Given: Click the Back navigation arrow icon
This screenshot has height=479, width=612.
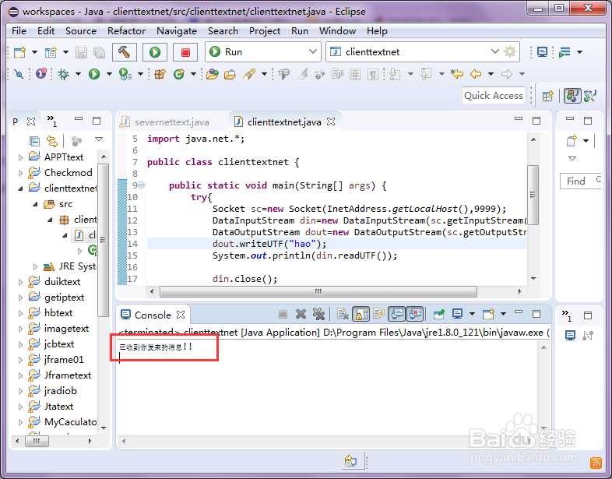Looking at the screenshot, I should pyautogui.click(x=476, y=74).
